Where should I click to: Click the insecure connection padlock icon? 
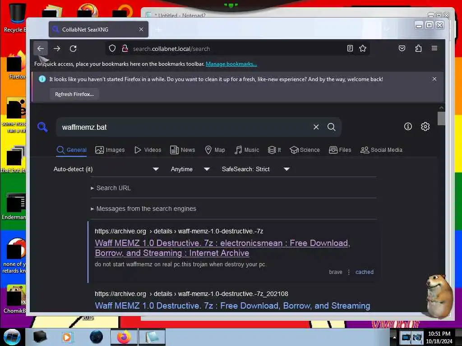coord(125,49)
